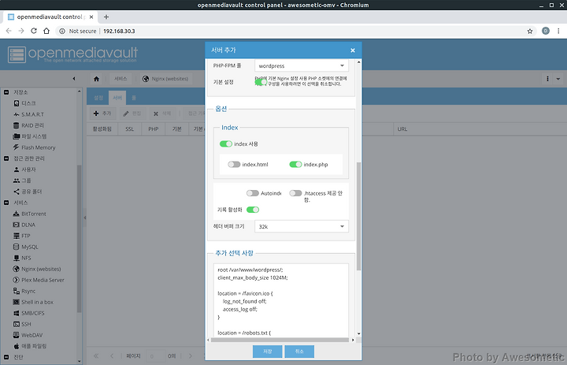Open FTP service icon
Image resolution: width=567 pixels, height=365 pixels.
pyautogui.click(x=17, y=236)
